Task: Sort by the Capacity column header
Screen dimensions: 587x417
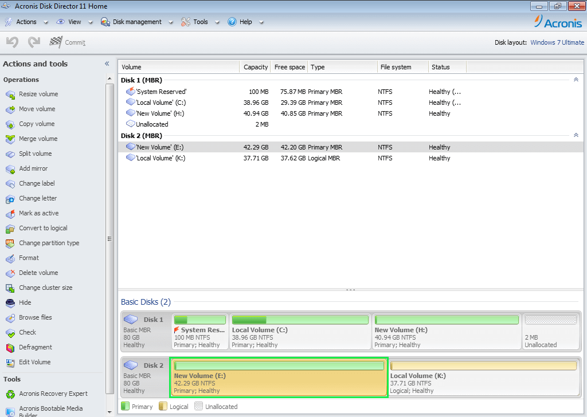Action: point(255,67)
